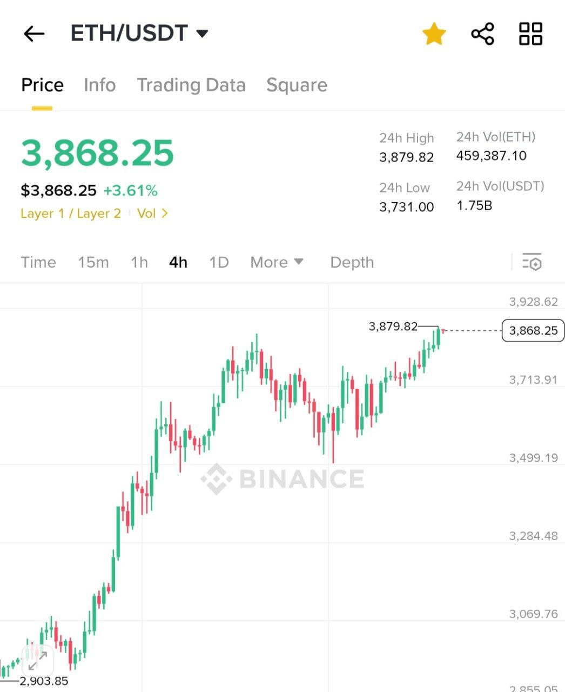Image resolution: width=565 pixels, height=692 pixels.
Task: Switch to the Info tab
Action: click(x=99, y=85)
